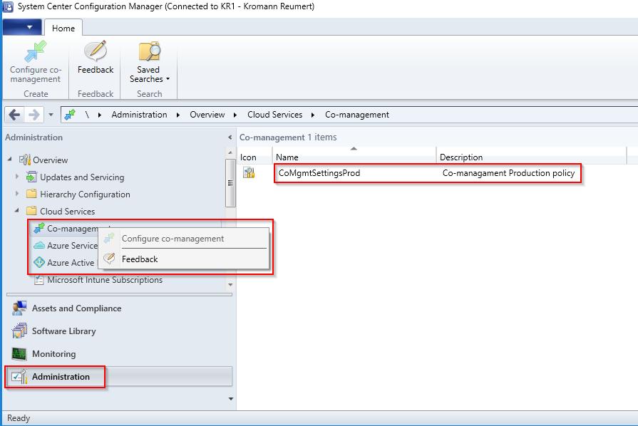The width and height of the screenshot is (638, 426).
Task: Click the tree scrollbar down arrow
Action: click(230, 284)
